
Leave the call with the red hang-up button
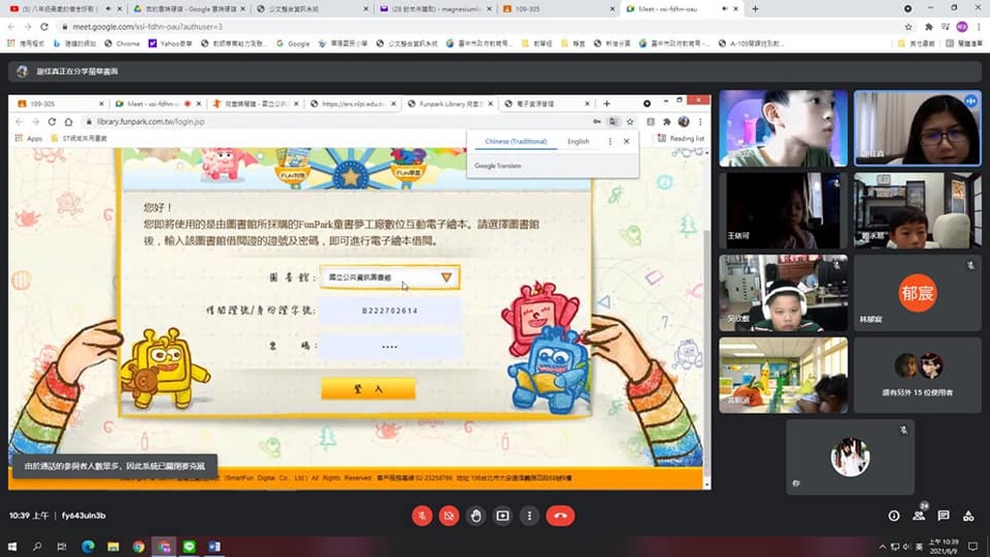coord(560,516)
